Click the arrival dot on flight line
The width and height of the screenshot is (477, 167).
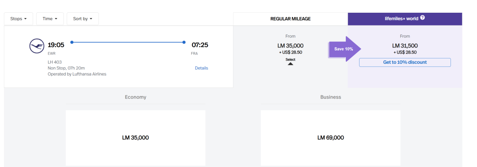point(184,42)
